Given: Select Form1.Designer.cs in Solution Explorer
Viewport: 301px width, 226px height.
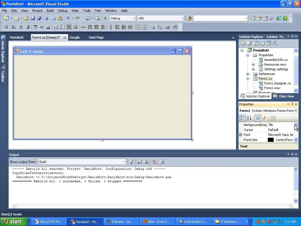Looking at the screenshot, I should click(277, 83).
